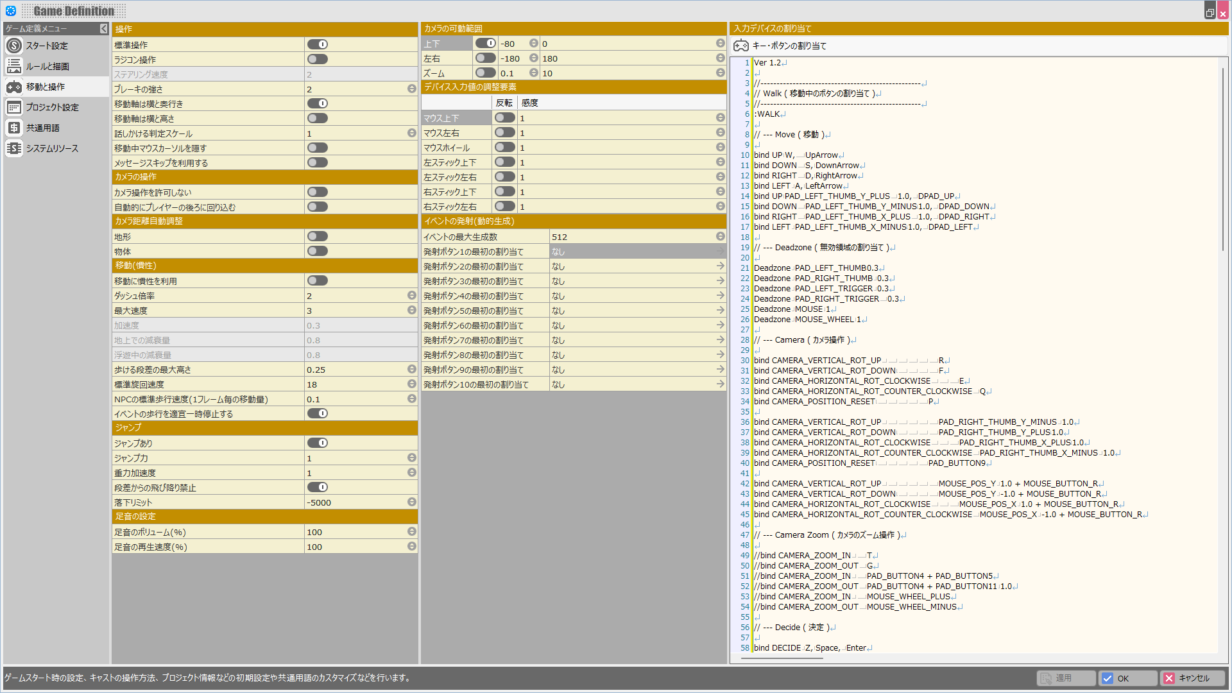Open the 共通用語 sidebar icon
Screen dimensions: 1232x693
tap(14, 128)
